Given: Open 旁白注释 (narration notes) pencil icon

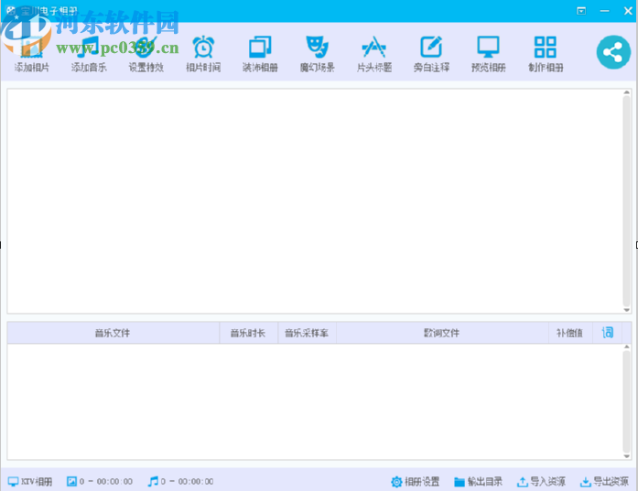Looking at the screenshot, I should [x=431, y=48].
